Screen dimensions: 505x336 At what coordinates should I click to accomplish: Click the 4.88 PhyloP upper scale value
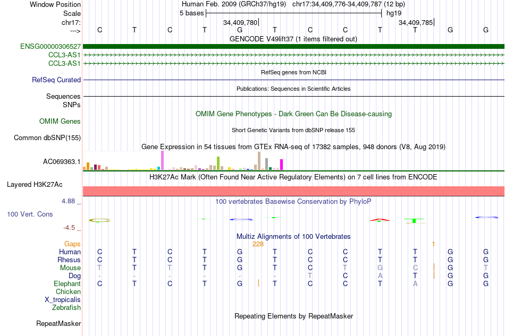68,201
